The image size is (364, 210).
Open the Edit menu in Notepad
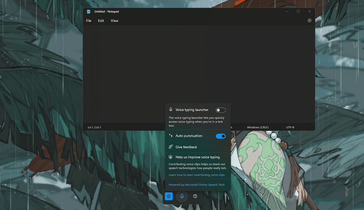pyautogui.click(x=101, y=21)
